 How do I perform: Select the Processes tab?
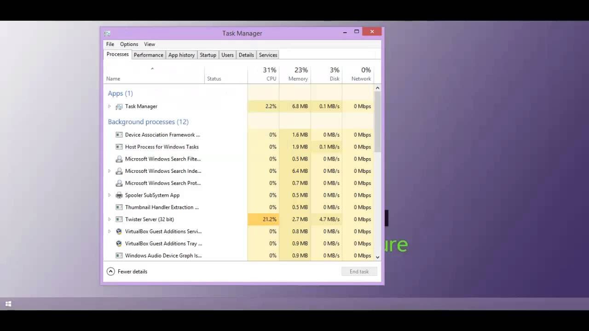pos(118,54)
